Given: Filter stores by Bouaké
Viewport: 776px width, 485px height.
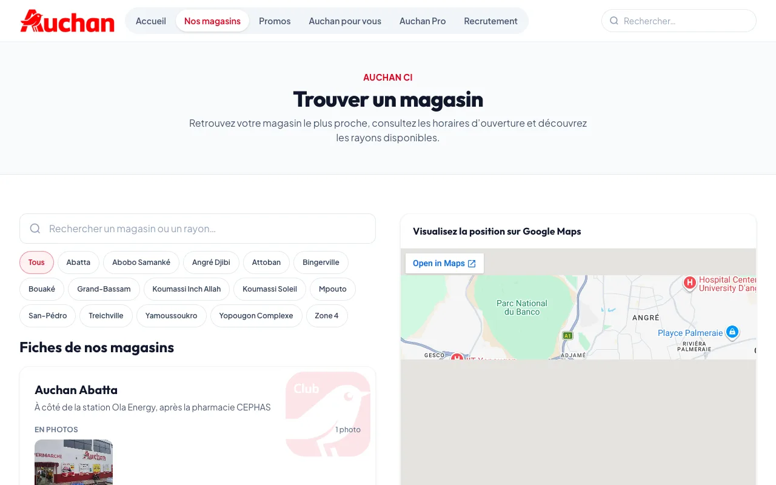Looking at the screenshot, I should point(42,289).
